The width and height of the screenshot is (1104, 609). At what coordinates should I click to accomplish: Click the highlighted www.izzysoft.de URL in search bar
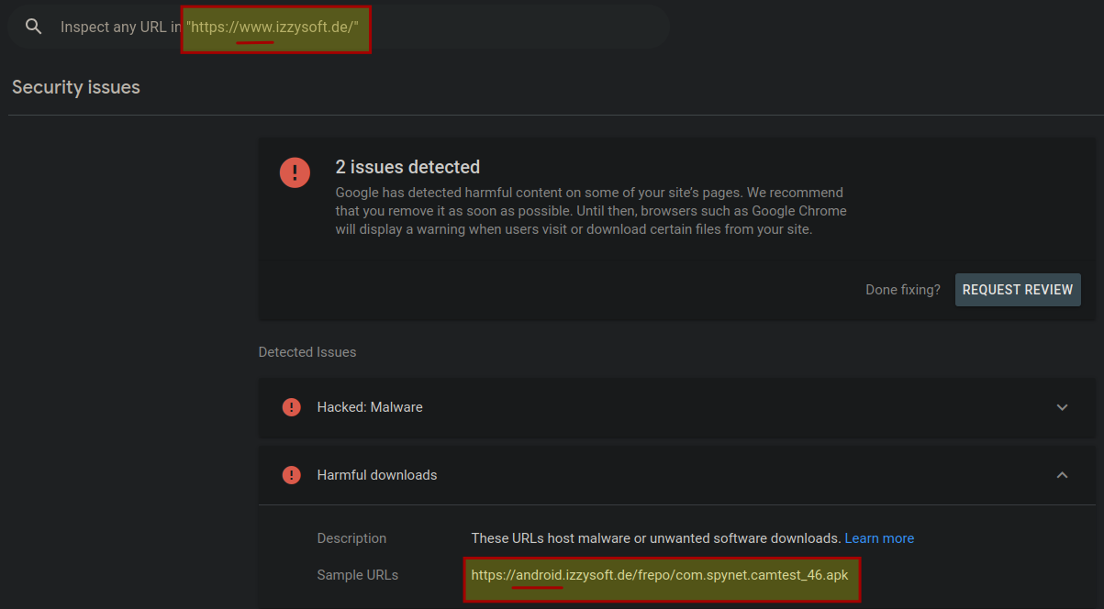point(273,27)
